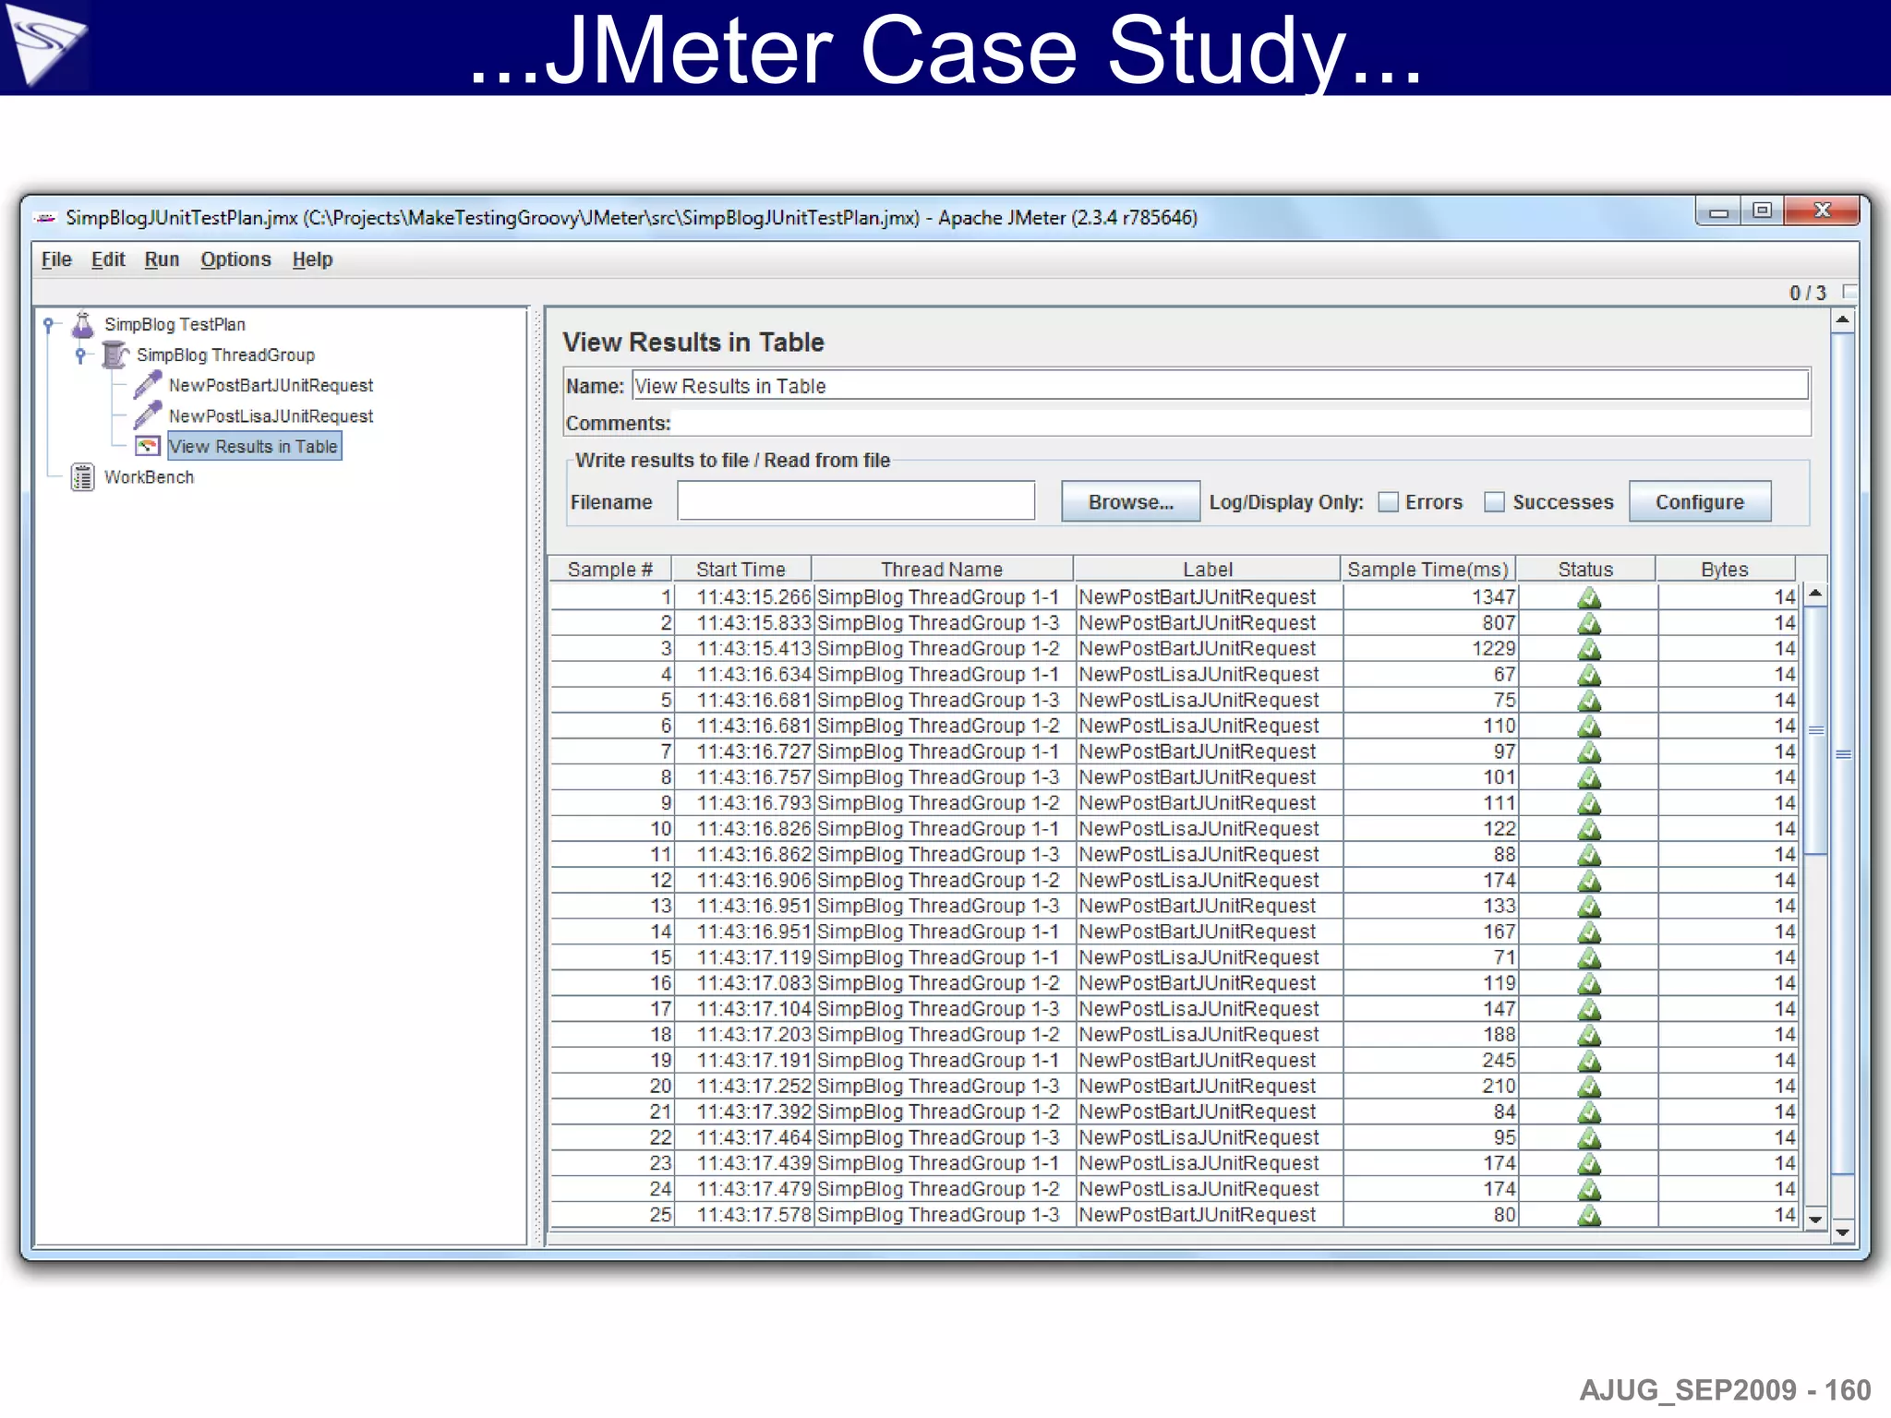
Task: Click the SimpBlog ThreadGroup spool icon
Action: tap(114, 354)
